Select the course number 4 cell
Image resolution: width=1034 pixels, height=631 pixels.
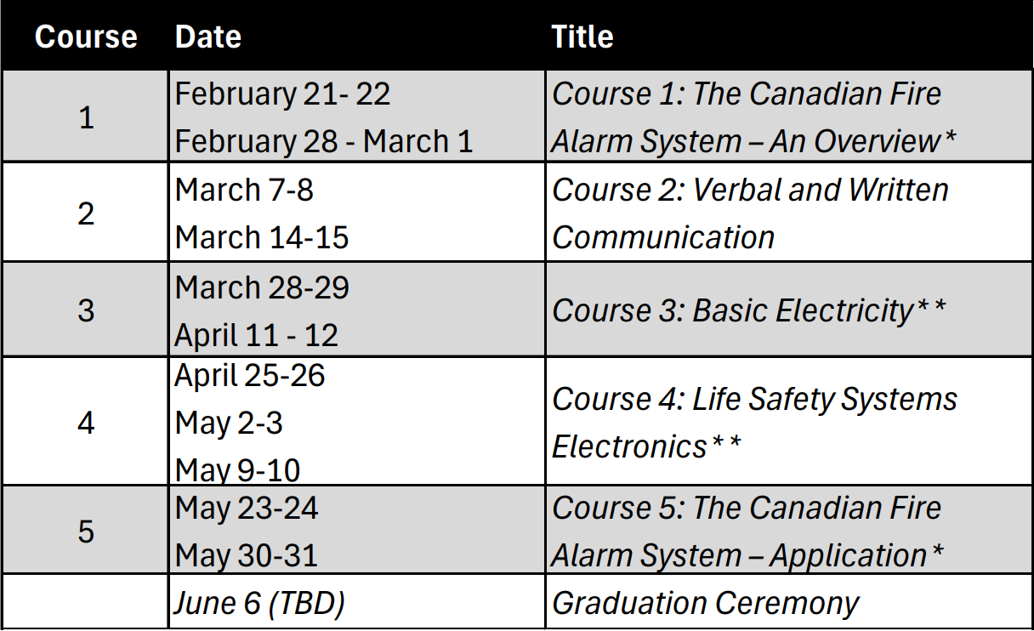click(x=86, y=422)
